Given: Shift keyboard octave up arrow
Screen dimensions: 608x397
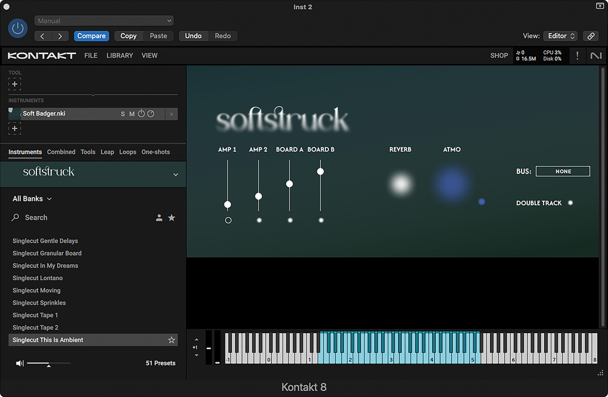Looking at the screenshot, I should click(x=196, y=340).
